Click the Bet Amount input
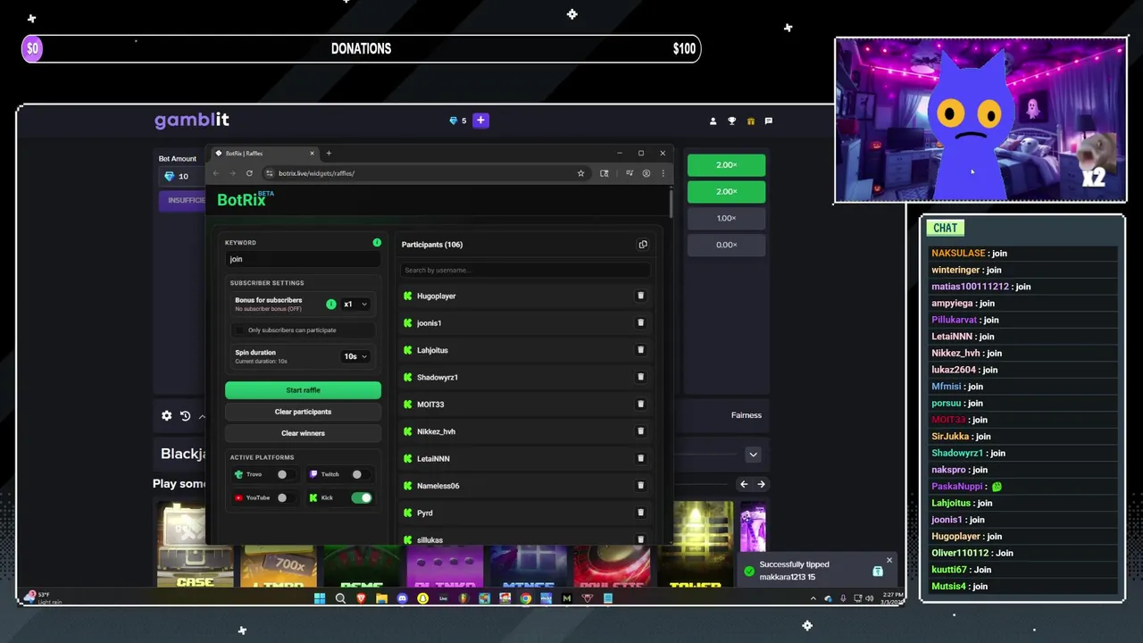This screenshot has width=1143, height=643. pos(183,176)
